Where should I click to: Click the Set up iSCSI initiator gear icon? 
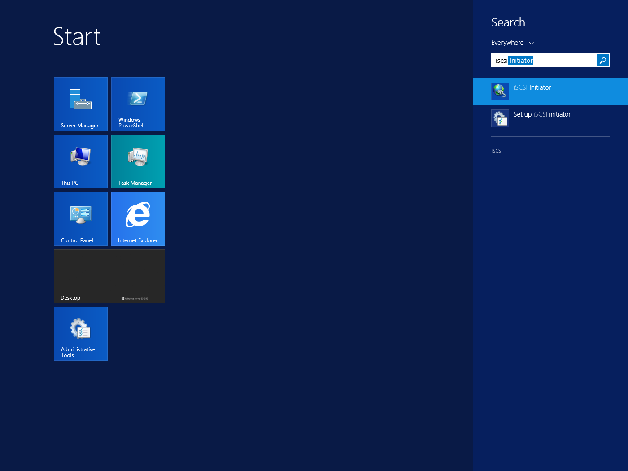[500, 118]
